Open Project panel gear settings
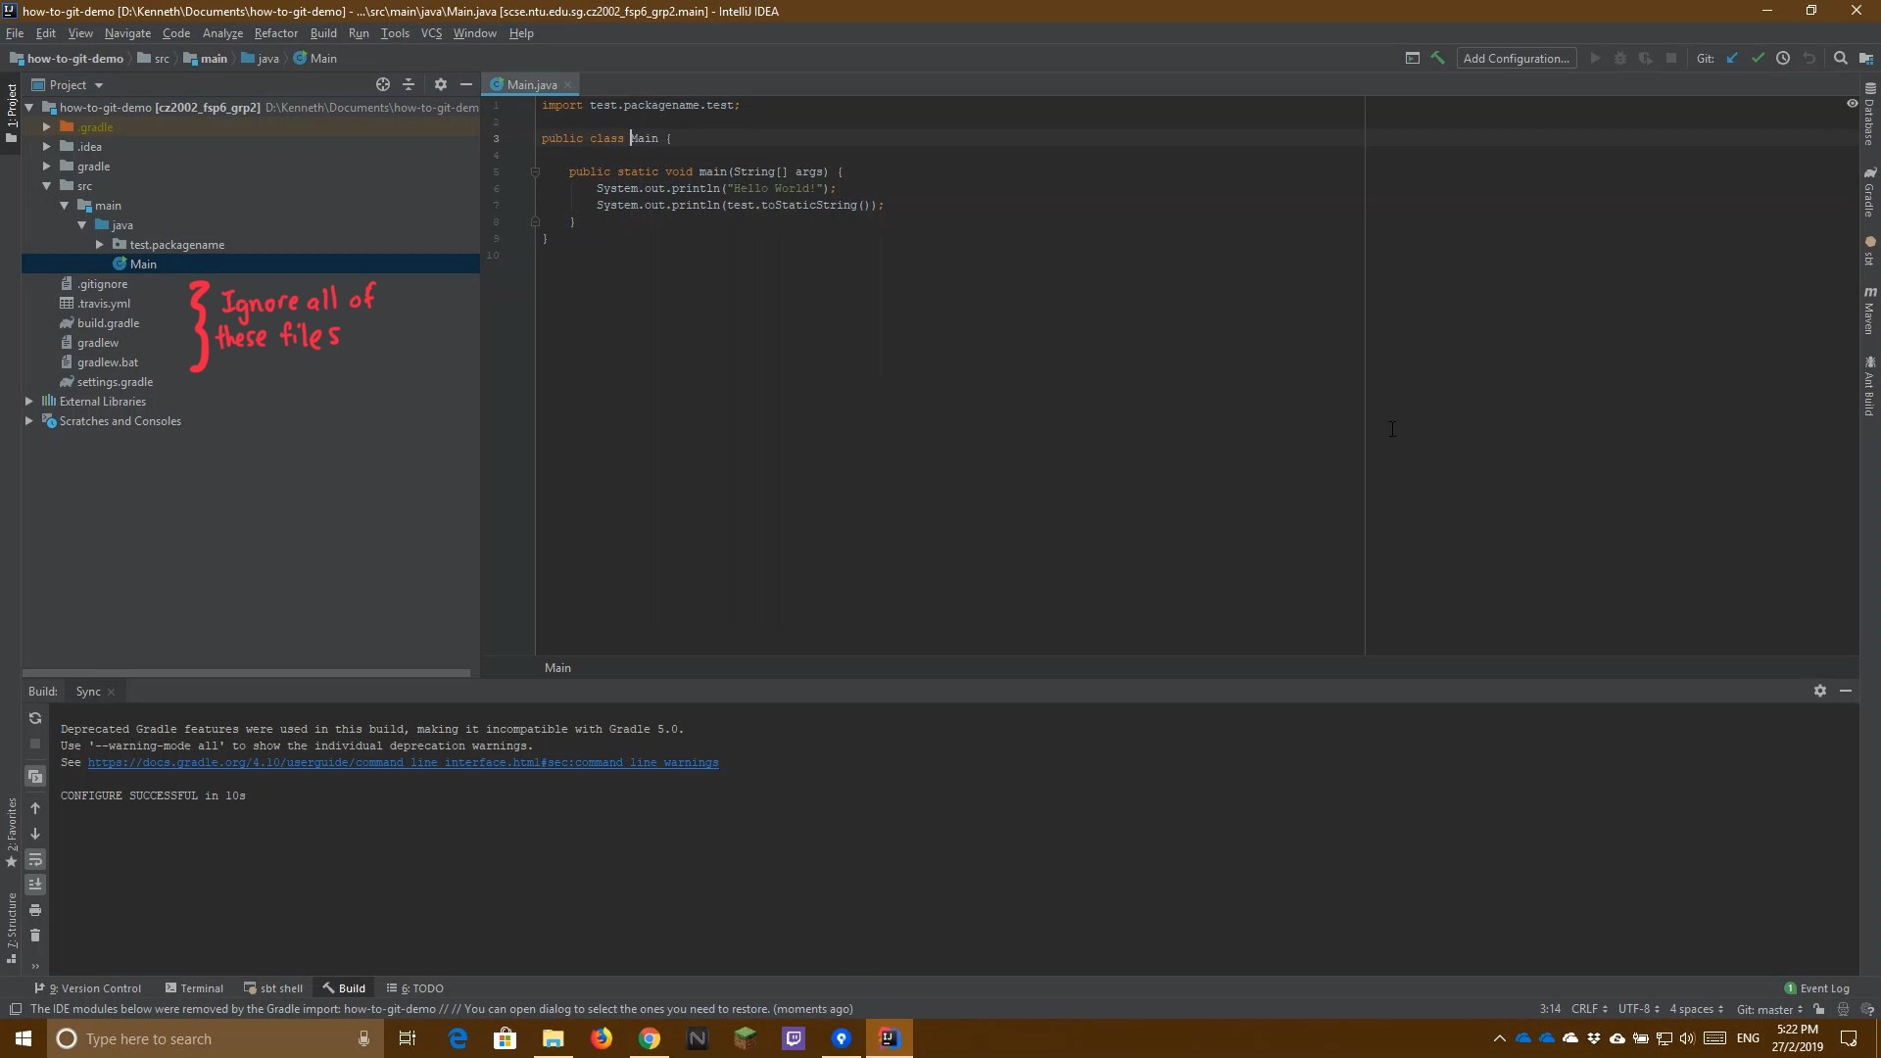Viewport: 1881px width, 1058px height. pyautogui.click(x=441, y=84)
